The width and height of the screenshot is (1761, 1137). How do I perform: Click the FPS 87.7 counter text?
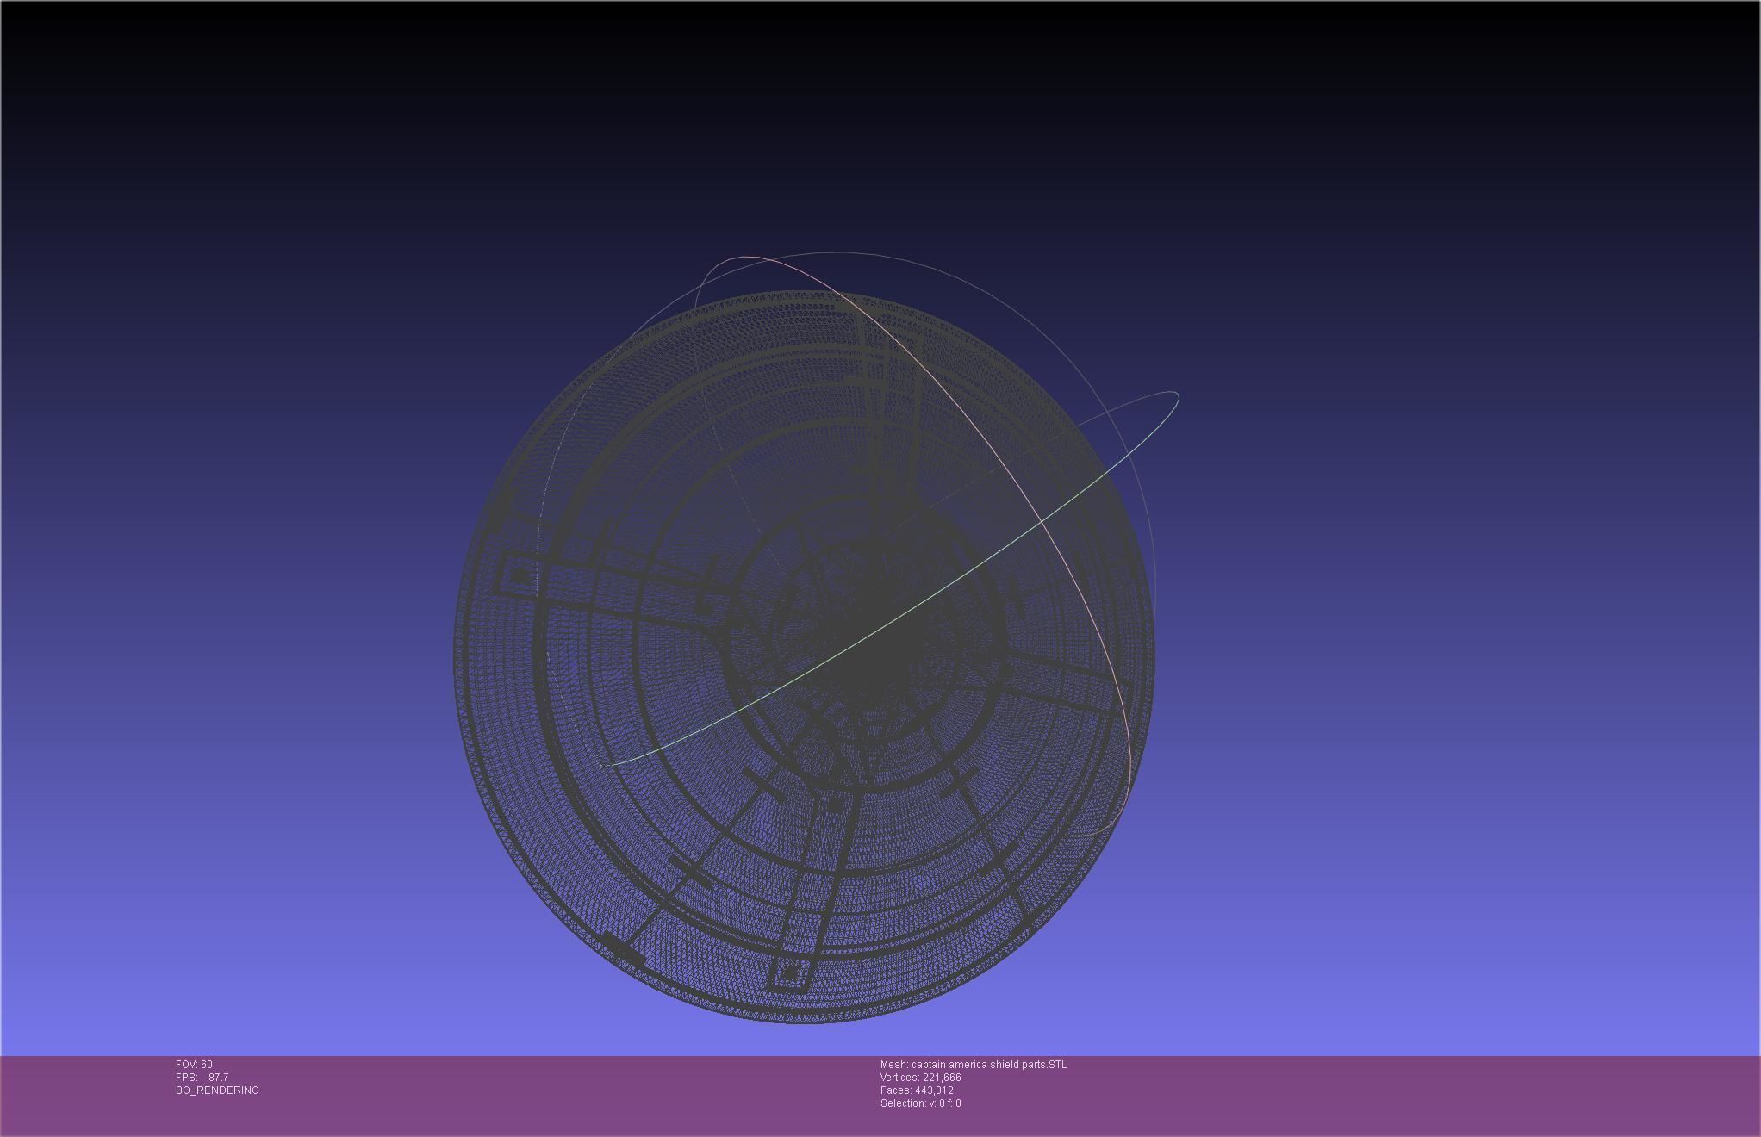[x=202, y=1078]
